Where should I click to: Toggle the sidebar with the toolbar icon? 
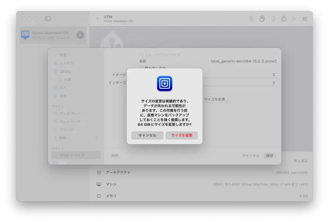48,18
